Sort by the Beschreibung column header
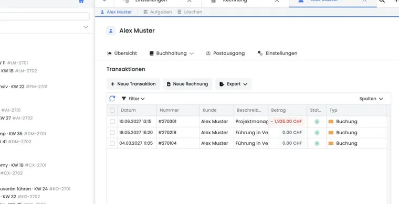 pyautogui.click(x=250, y=110)
